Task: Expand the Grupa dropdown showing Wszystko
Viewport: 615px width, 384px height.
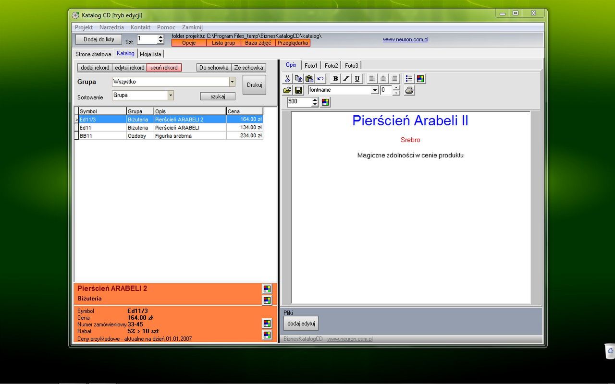Action: coord(232,82)
